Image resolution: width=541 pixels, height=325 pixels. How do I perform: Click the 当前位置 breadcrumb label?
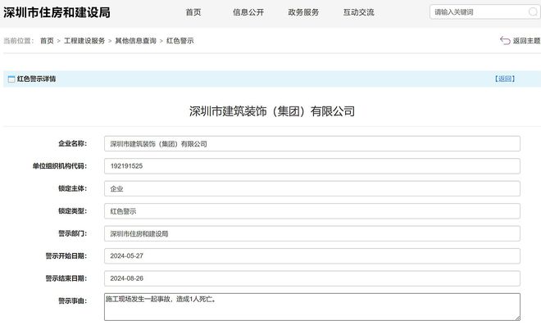(19, 41)
